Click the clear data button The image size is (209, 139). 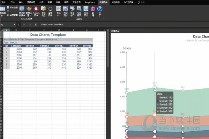coord(12,15)
